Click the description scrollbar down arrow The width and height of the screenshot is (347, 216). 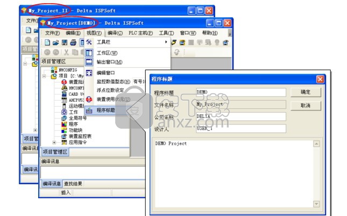(316, 204)
